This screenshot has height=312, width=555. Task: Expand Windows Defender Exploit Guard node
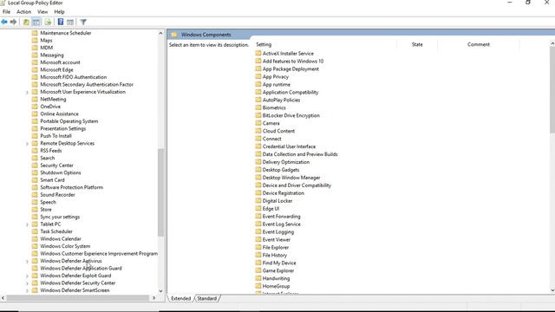click(x=27, y=276)
